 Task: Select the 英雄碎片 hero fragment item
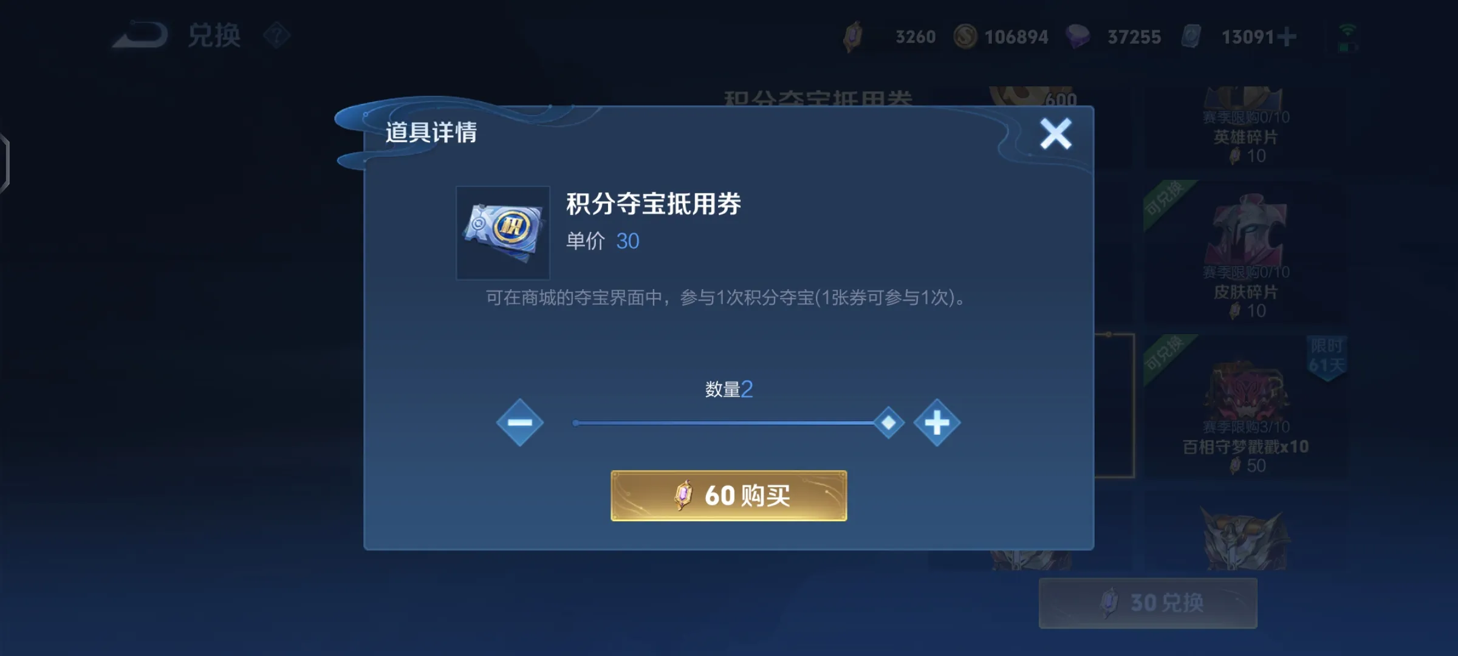click(1246, 126)
